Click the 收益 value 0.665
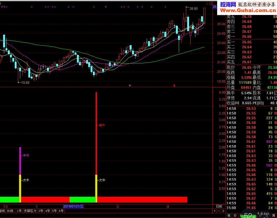This screenshot has width=277, height=218. [x=247, y=103]
